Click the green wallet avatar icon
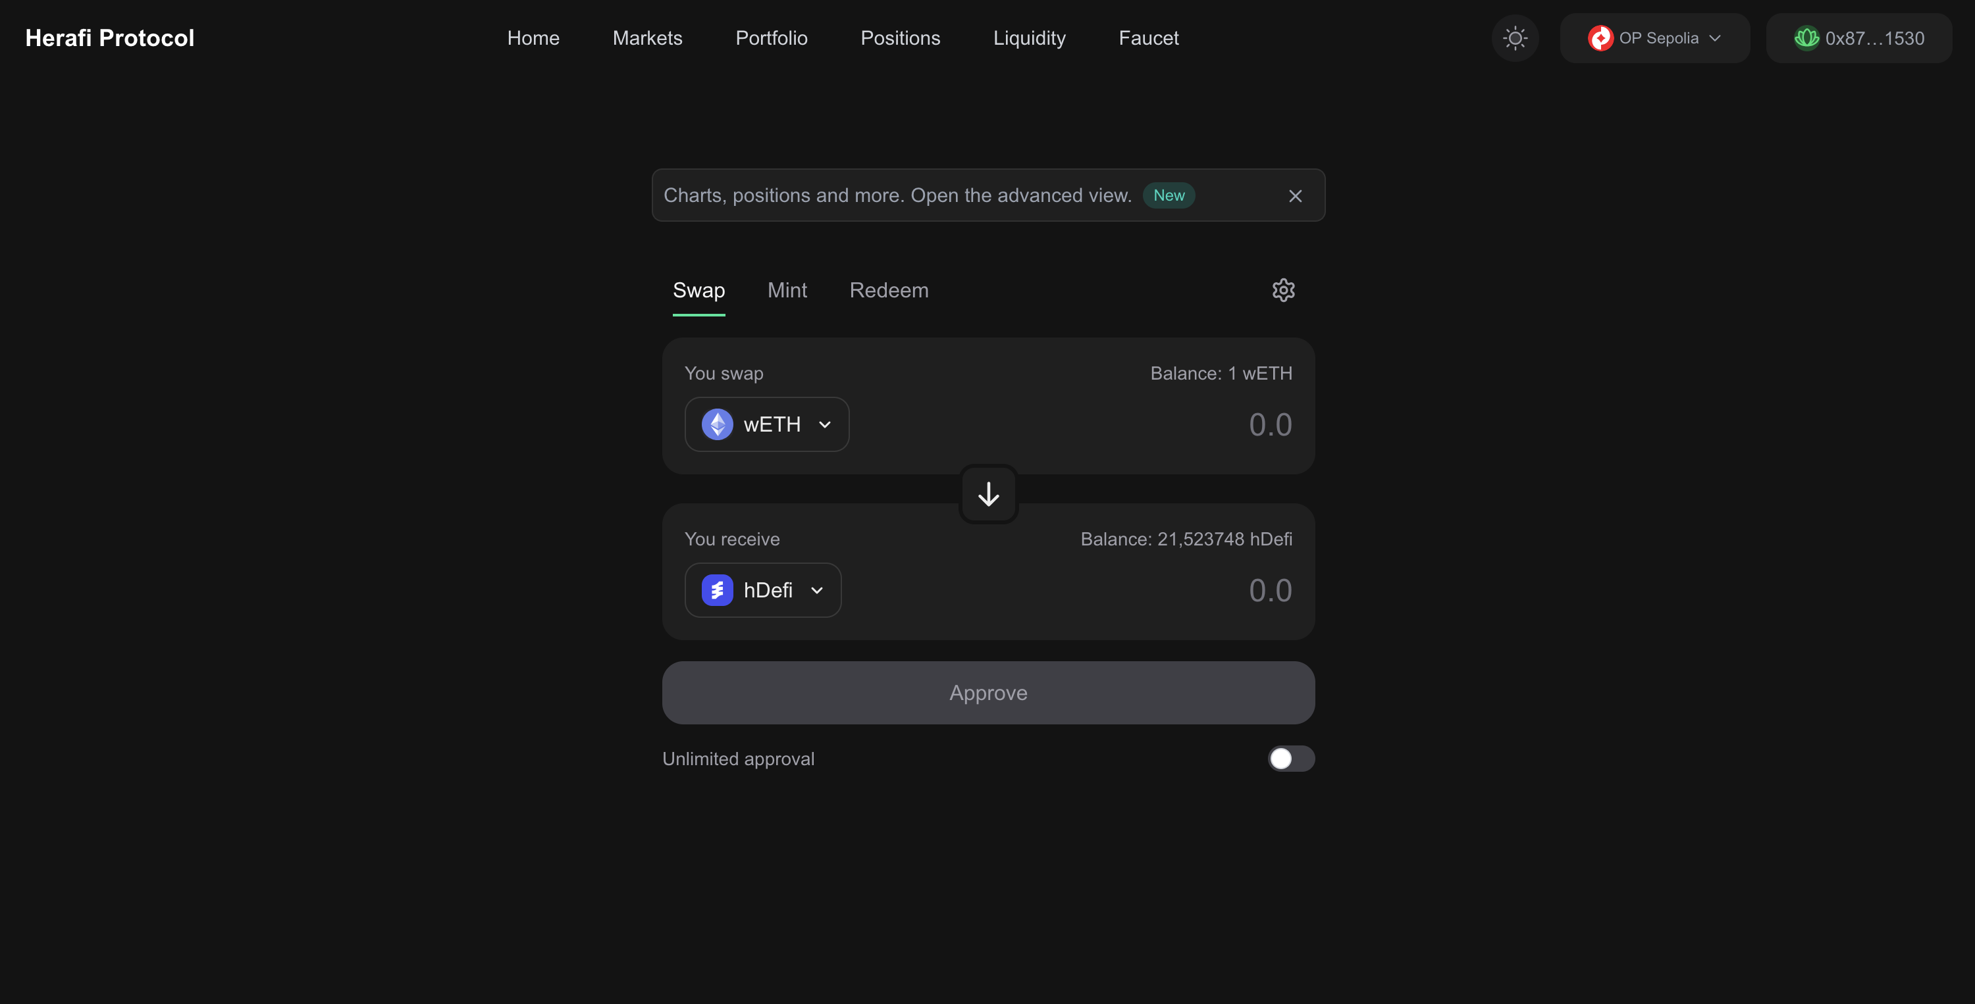Viewport: 1975px width, 1004px height. click(1806, 38)
